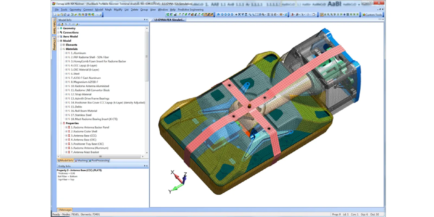Switch to the Meshing tab

click(81, 161)
